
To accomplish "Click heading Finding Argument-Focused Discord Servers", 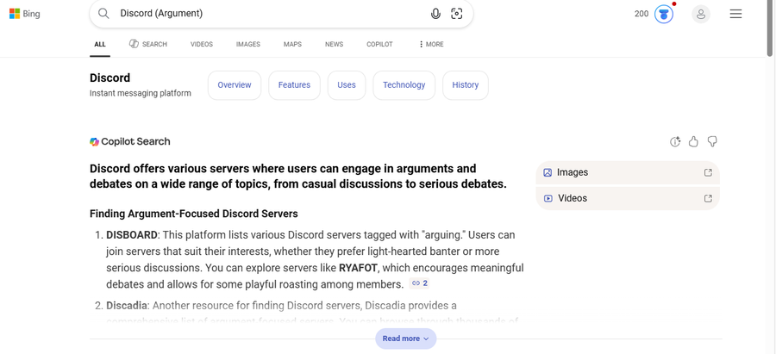I will pos(193,214).
